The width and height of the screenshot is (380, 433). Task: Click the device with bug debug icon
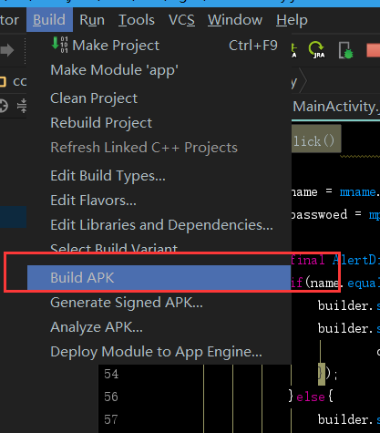[x=346, y=50]
